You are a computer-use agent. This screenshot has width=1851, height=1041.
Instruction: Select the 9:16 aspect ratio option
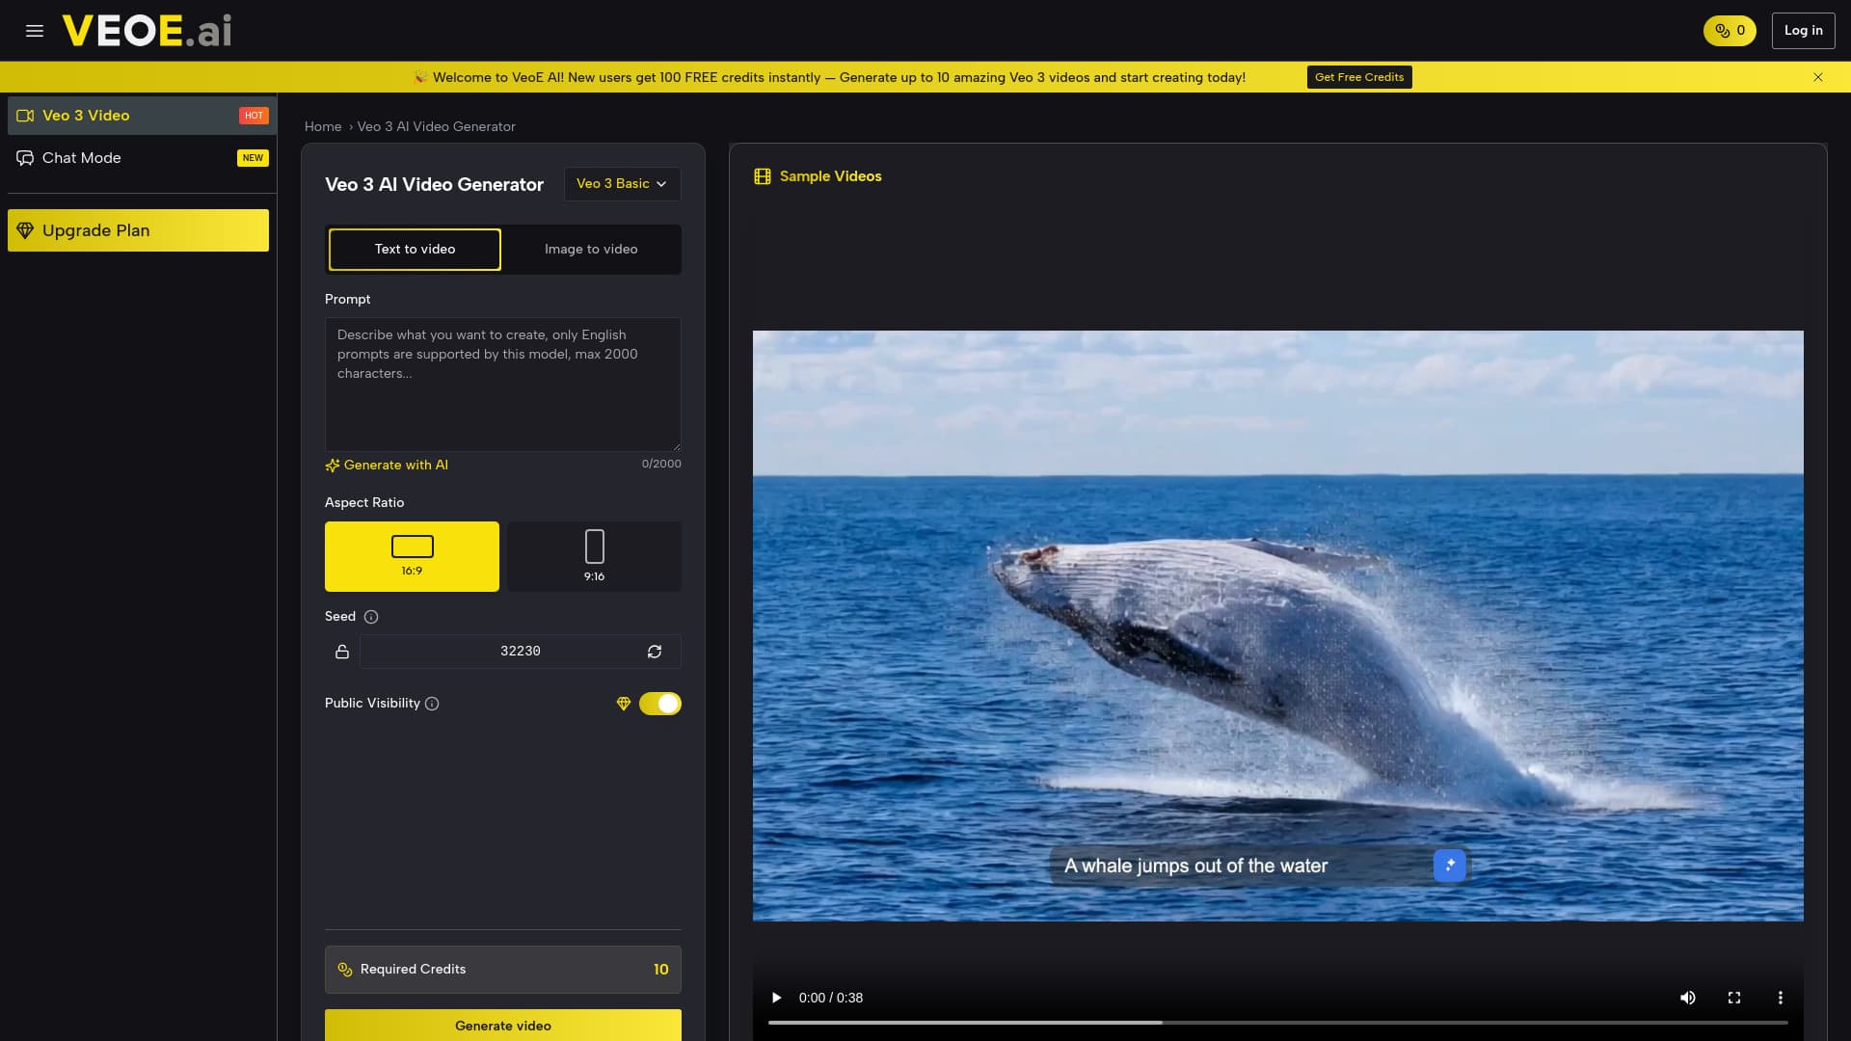594,556
